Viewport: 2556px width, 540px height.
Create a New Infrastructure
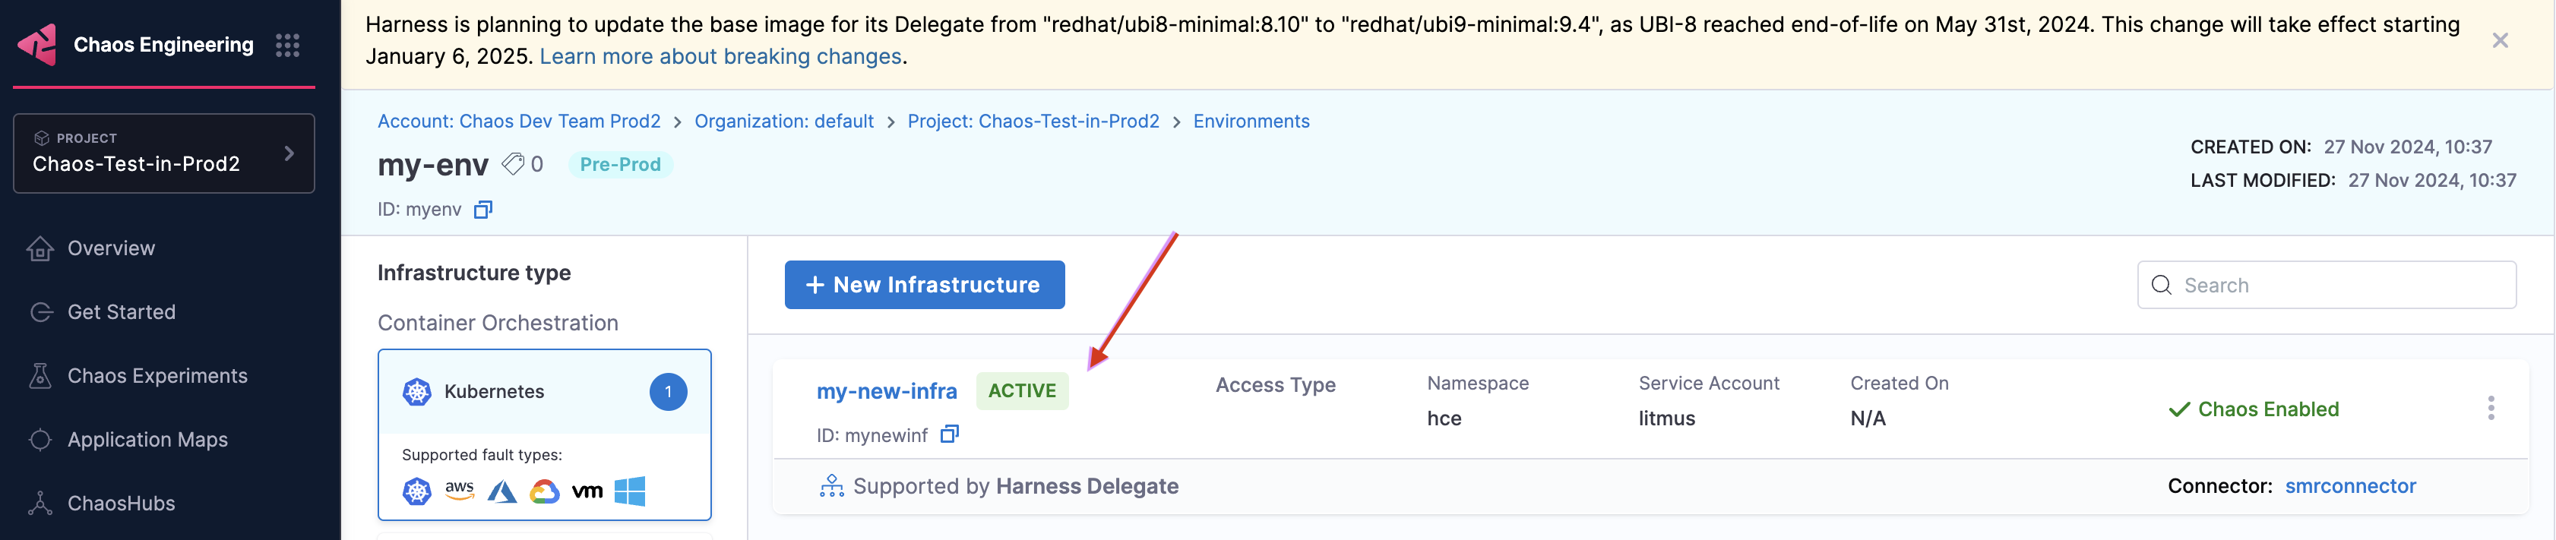point(925,285)
